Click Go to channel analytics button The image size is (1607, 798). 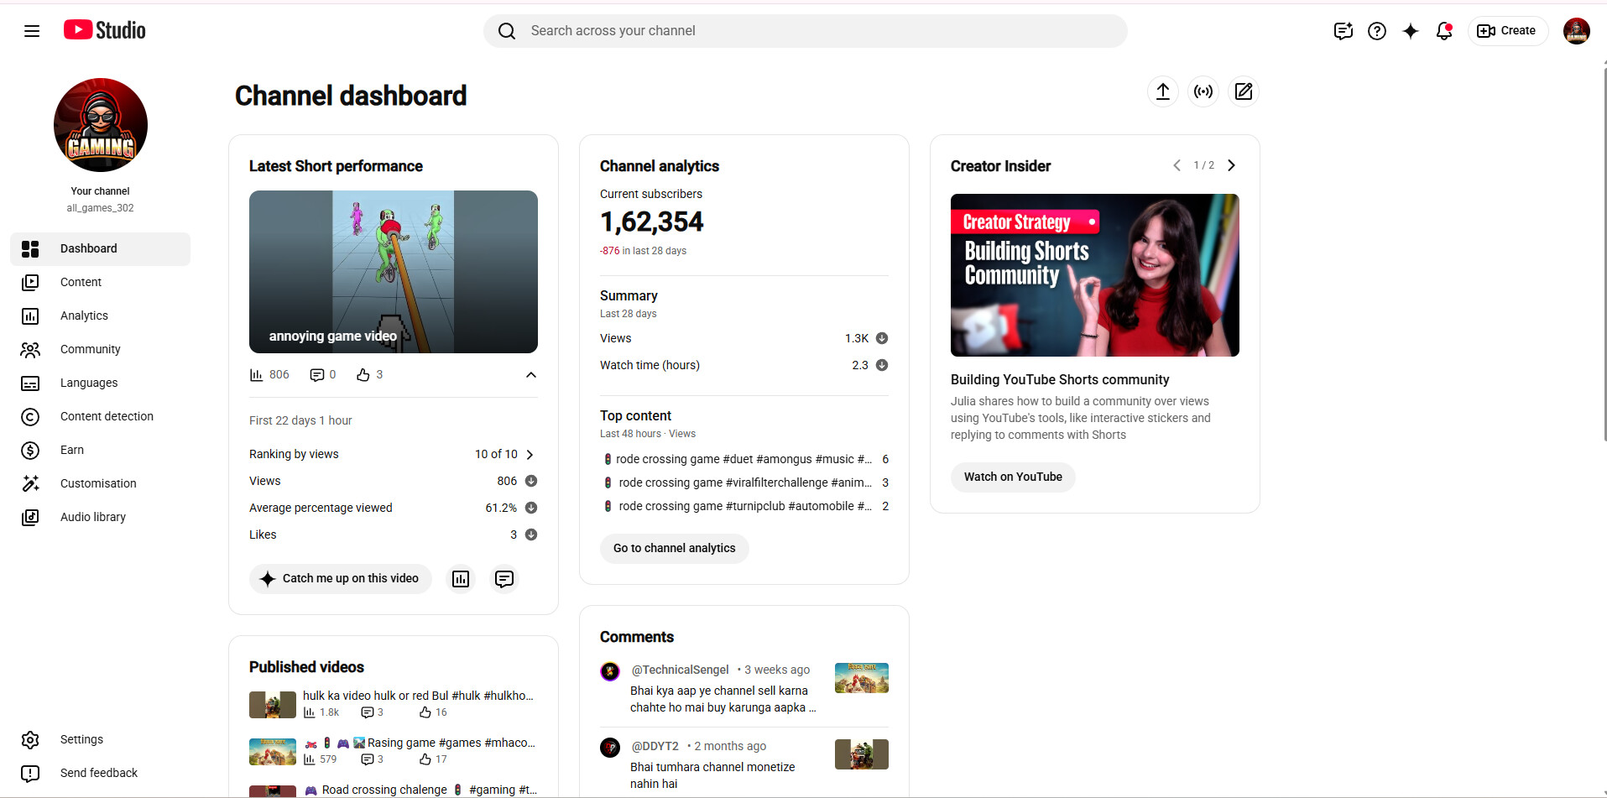[675, 549]
